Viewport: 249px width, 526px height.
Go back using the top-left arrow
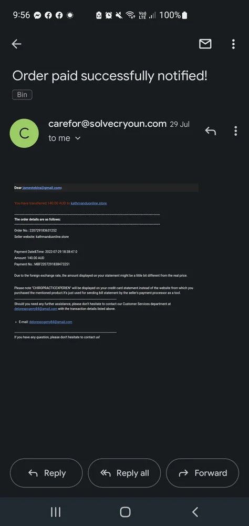point(16,44)
